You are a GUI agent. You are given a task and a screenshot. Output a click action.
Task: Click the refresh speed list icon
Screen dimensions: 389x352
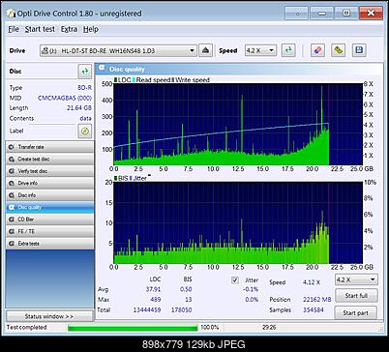[288, 50]
